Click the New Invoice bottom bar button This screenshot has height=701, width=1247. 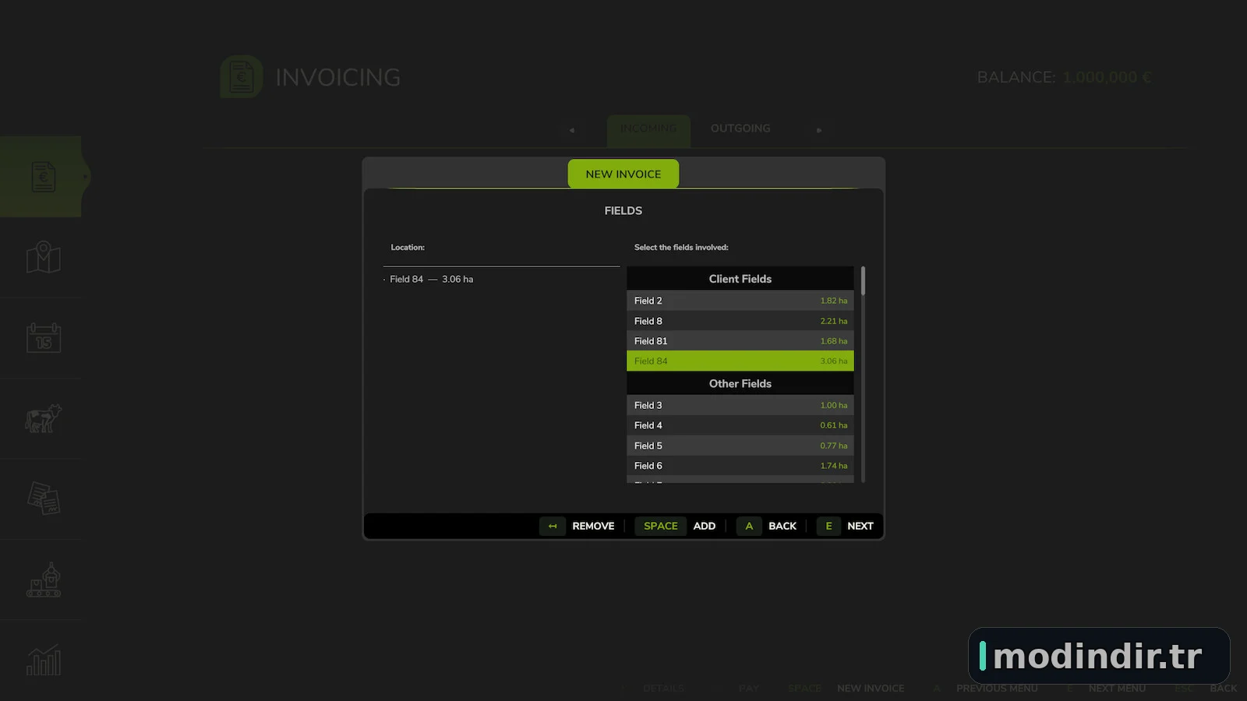click(x=871, y=689)
